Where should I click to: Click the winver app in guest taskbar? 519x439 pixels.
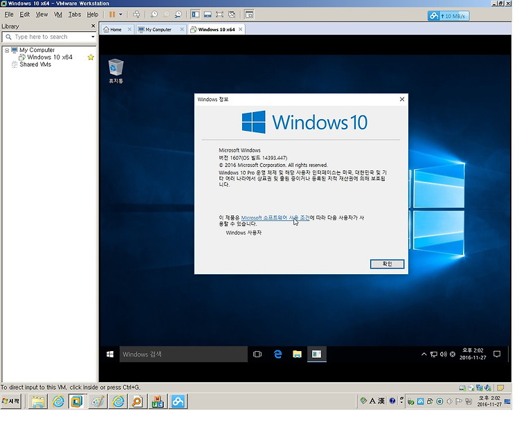coord(317,355)
